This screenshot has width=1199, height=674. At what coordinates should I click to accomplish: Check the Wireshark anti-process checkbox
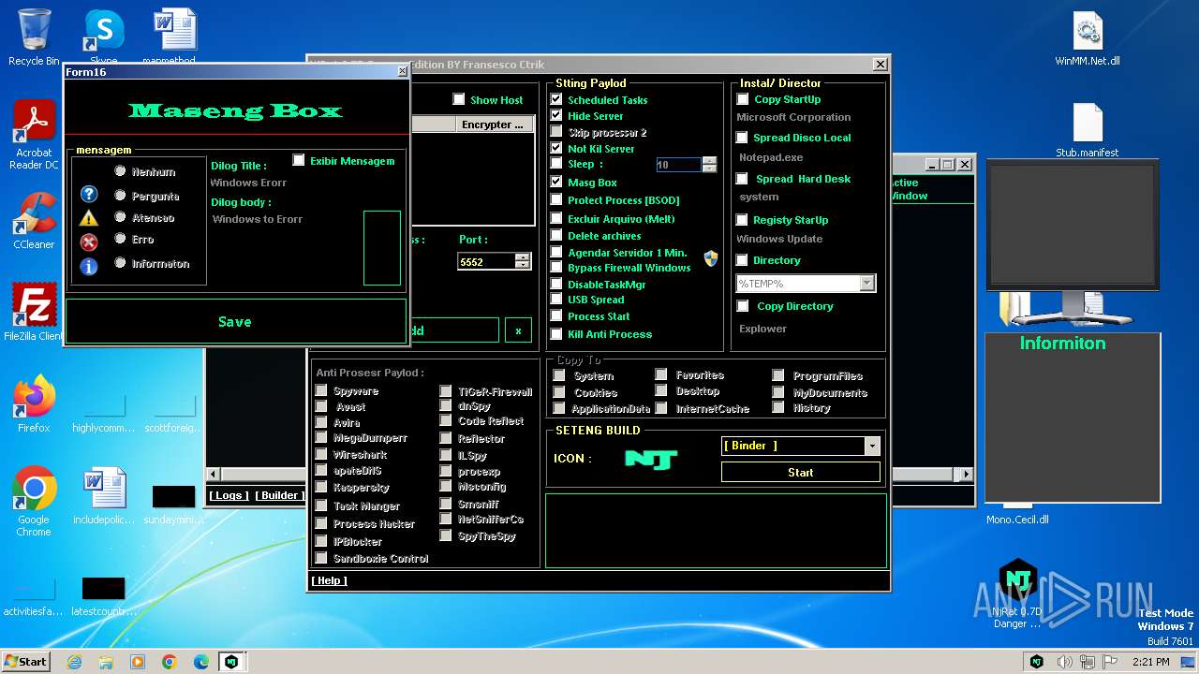(321, 454)
